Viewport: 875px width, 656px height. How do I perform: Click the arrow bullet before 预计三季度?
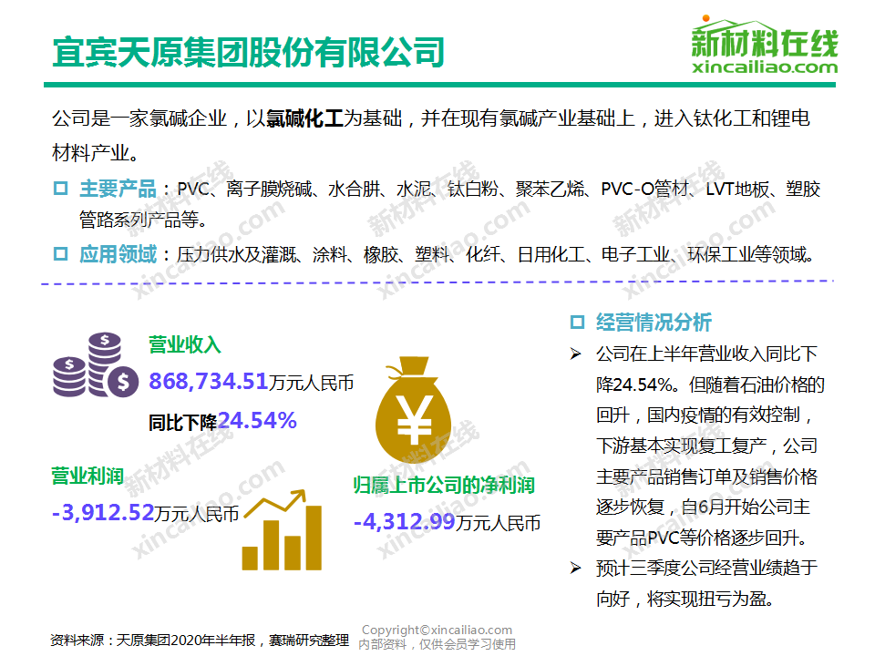[576, 568]
